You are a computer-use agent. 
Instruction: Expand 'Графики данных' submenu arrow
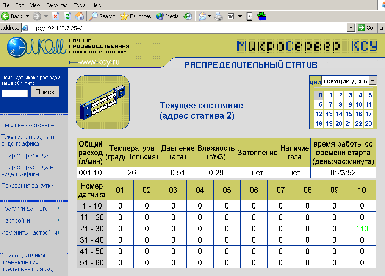[x=59, y=208]
